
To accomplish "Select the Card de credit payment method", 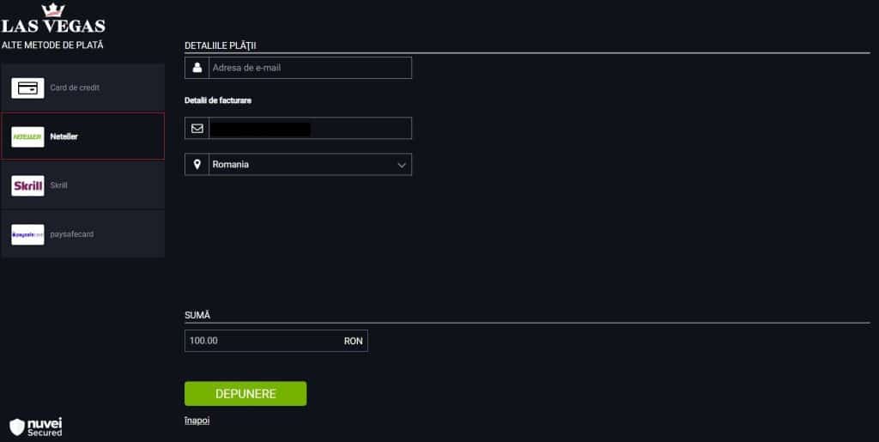I will pos(83,88).
